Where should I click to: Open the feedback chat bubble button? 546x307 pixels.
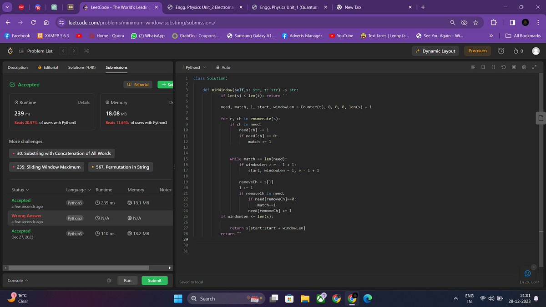(527, 273)
